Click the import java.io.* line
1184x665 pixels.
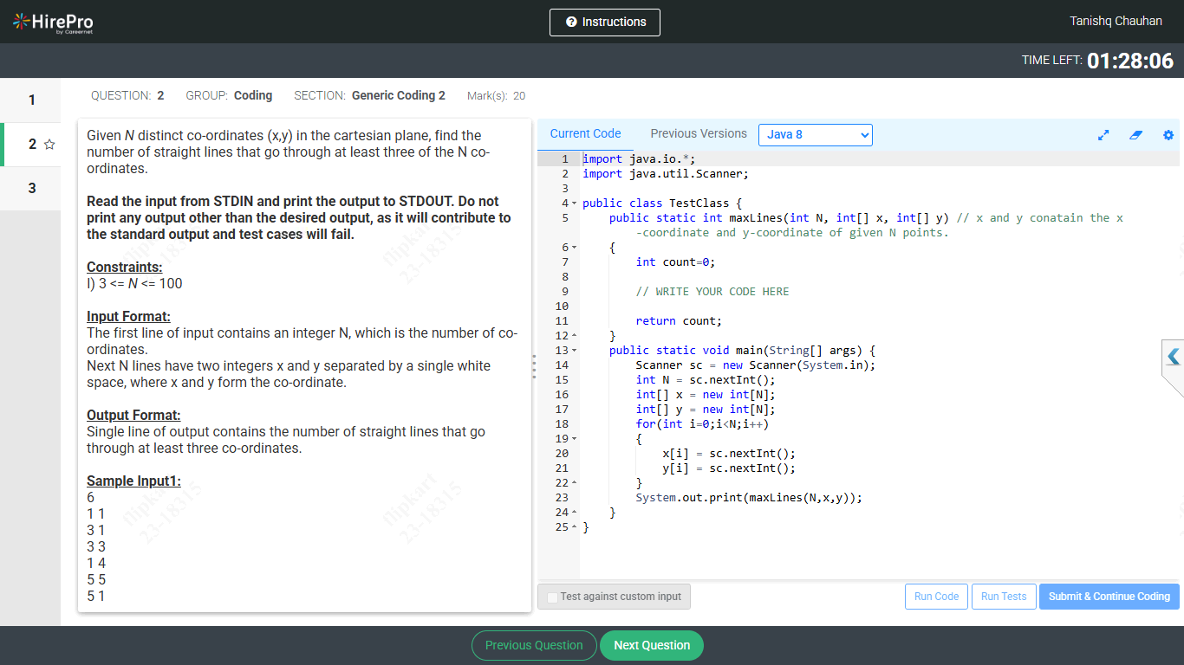click(x=639, y=159)
